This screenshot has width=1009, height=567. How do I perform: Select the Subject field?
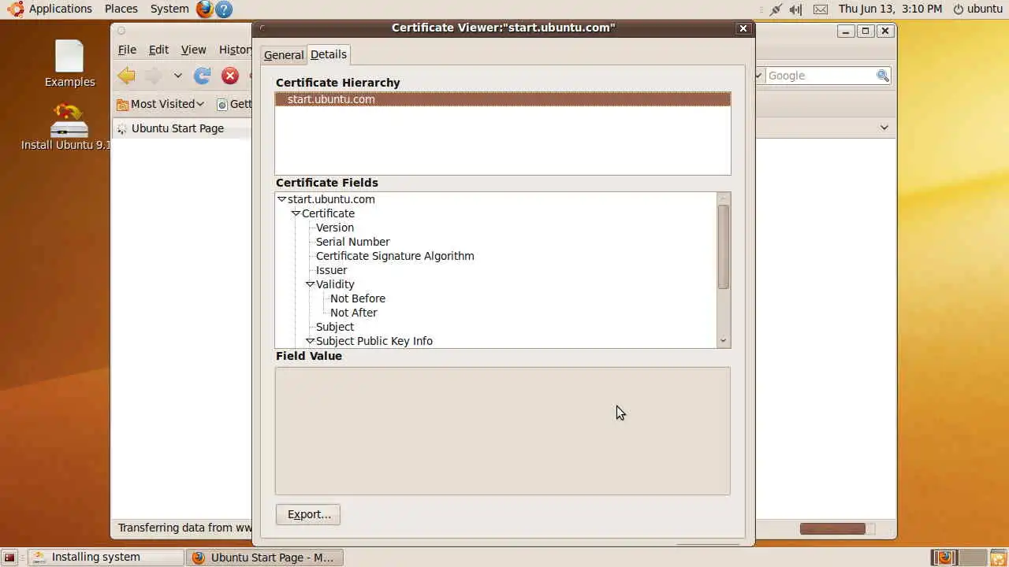tap(335, 327)
